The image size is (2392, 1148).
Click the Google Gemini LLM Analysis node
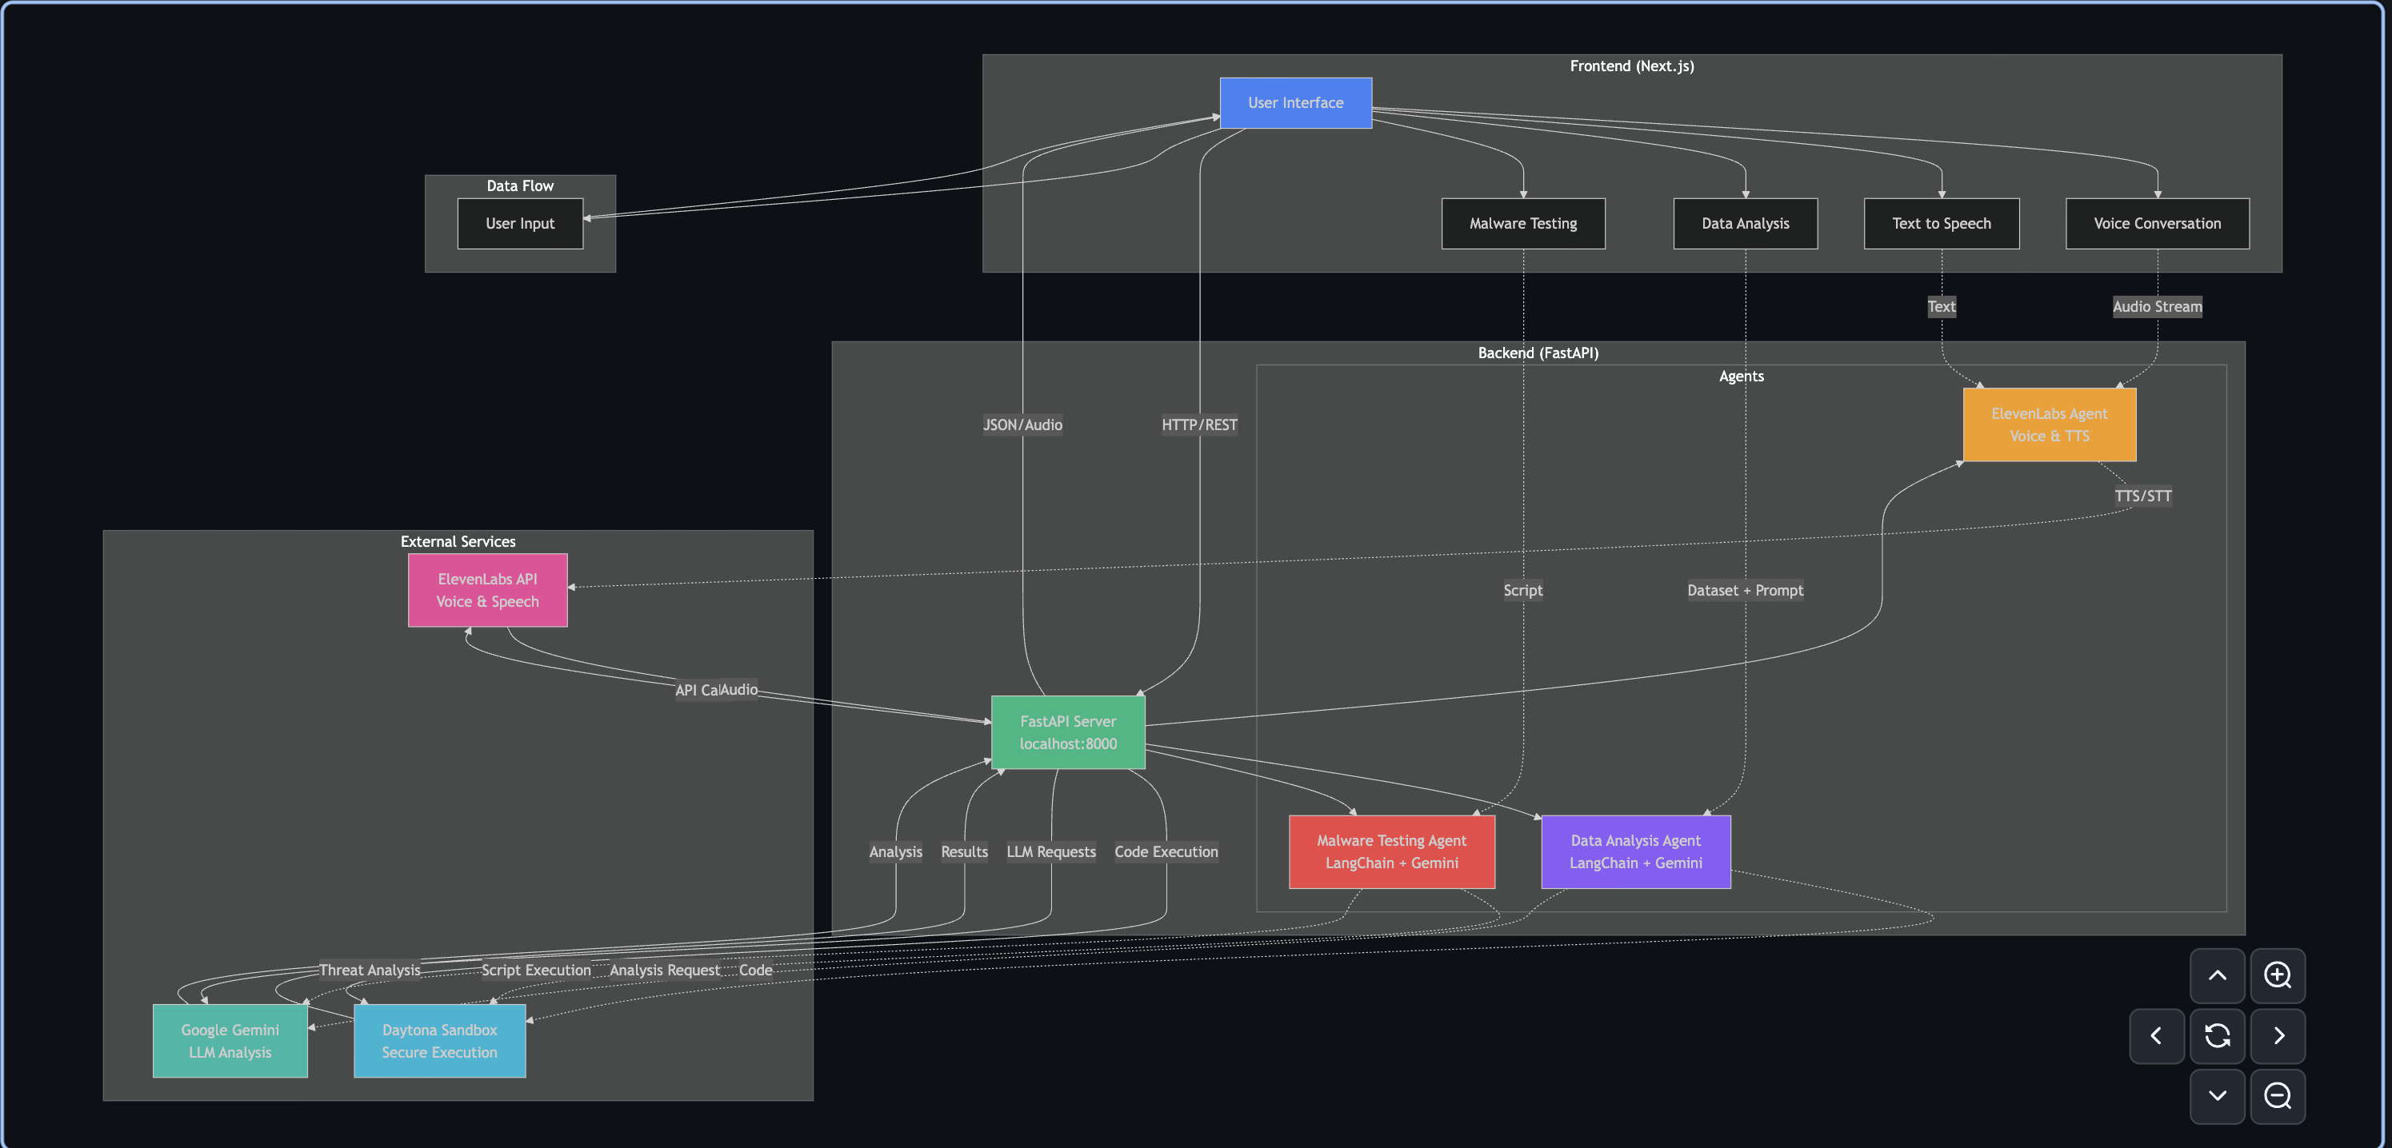[230, 1041]
